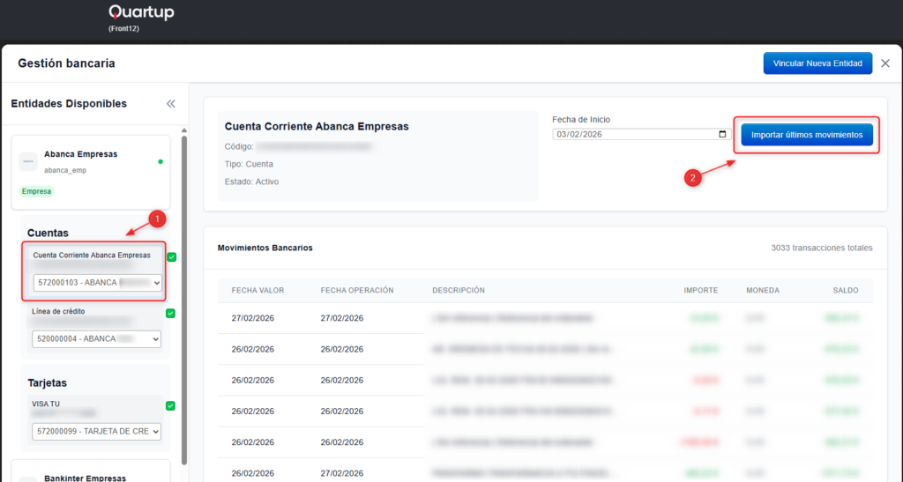Click Vincular Nueva Entidad button
The height and width of the screenshot is (482, 903).
pos(817,63)
